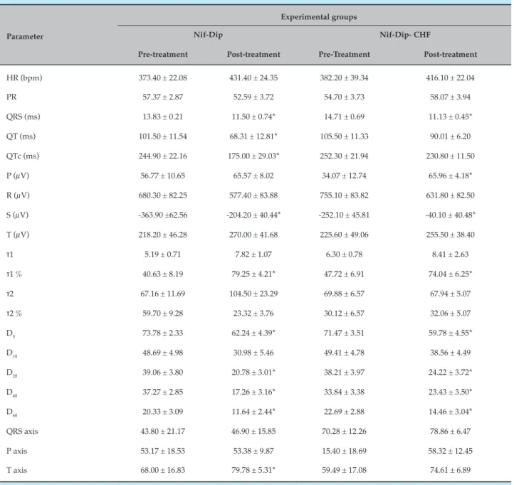Click value '73.78 ± 2.33'
514x485 pixels.
point(162,333)
